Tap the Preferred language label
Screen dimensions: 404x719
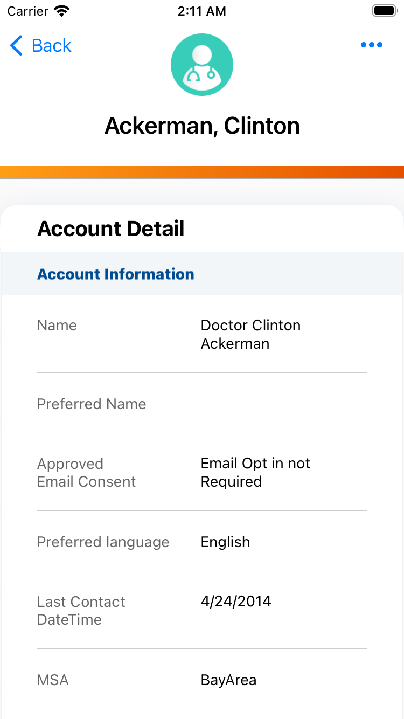(x=103, y=542)
